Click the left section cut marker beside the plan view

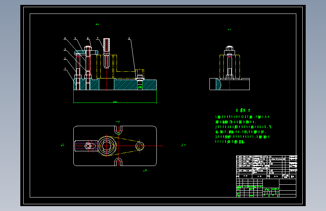[x=62, y=145]
